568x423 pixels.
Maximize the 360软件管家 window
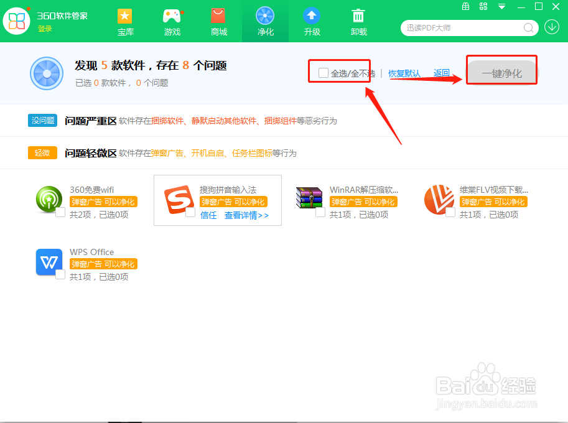click(539, 6)
